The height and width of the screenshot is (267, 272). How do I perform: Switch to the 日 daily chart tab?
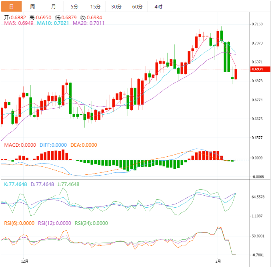pos(11,6)
